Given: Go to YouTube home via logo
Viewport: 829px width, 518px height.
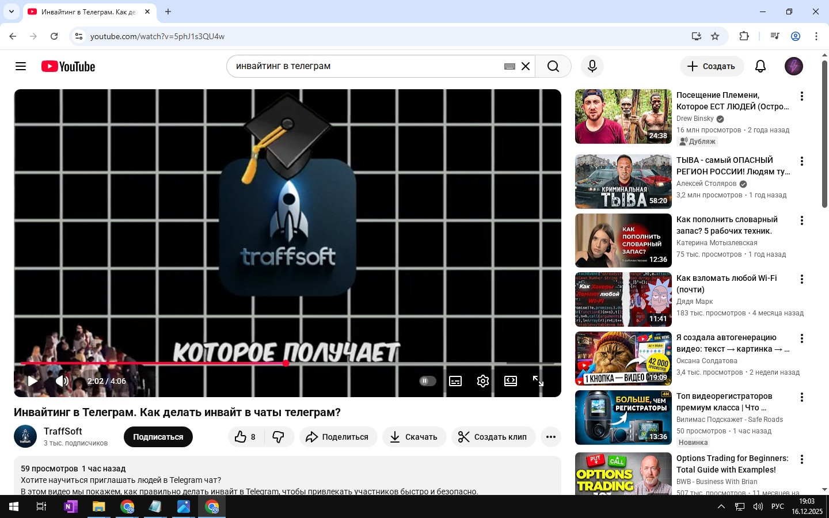Looking at the screenshot, I should [x=68, y=66].
